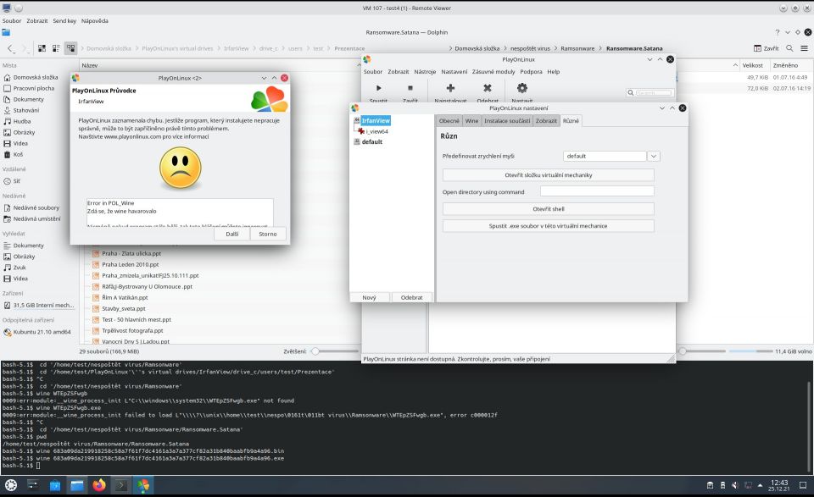Switch Dolphin to icons view mode
Image resolution: width=814 pixels, height=497 pixels.
tap(42, 48)
